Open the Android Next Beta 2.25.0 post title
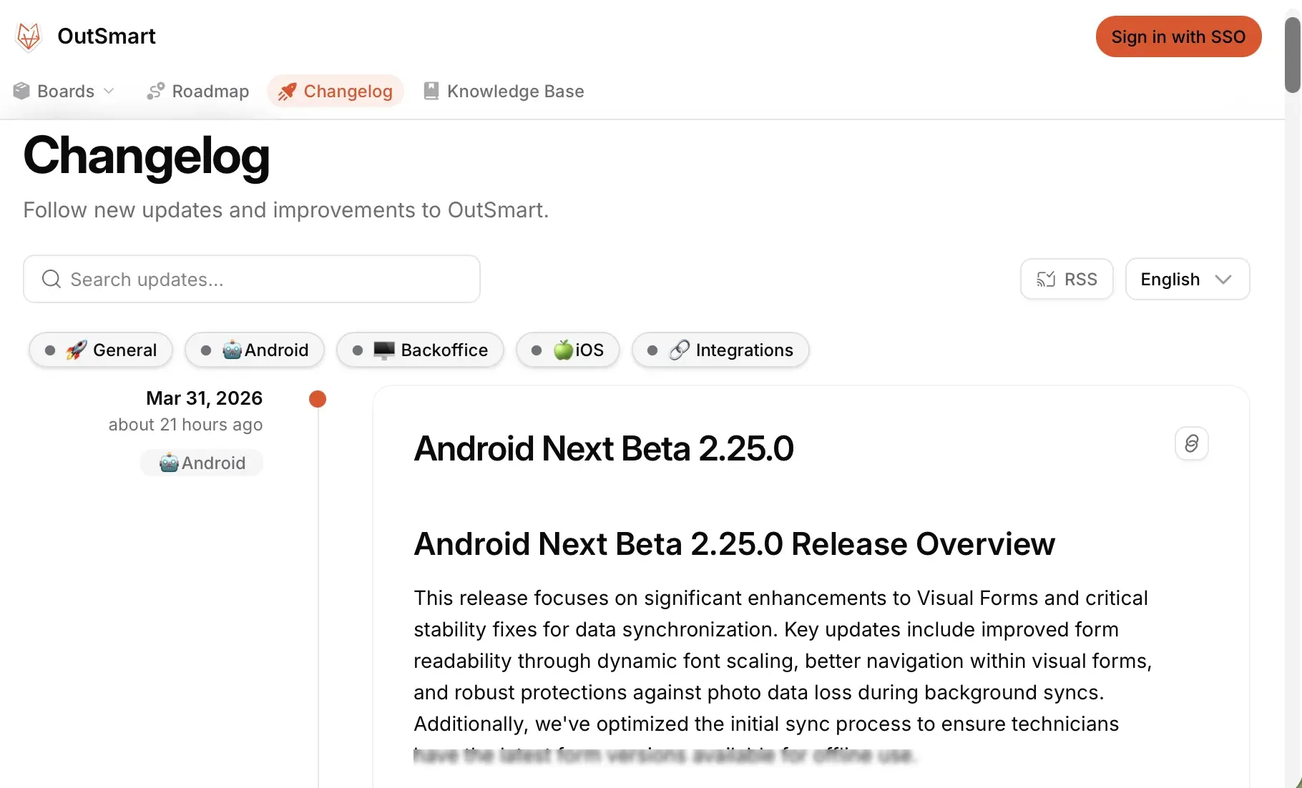The height and width of the screenshot is (788, 1302). 604,448
